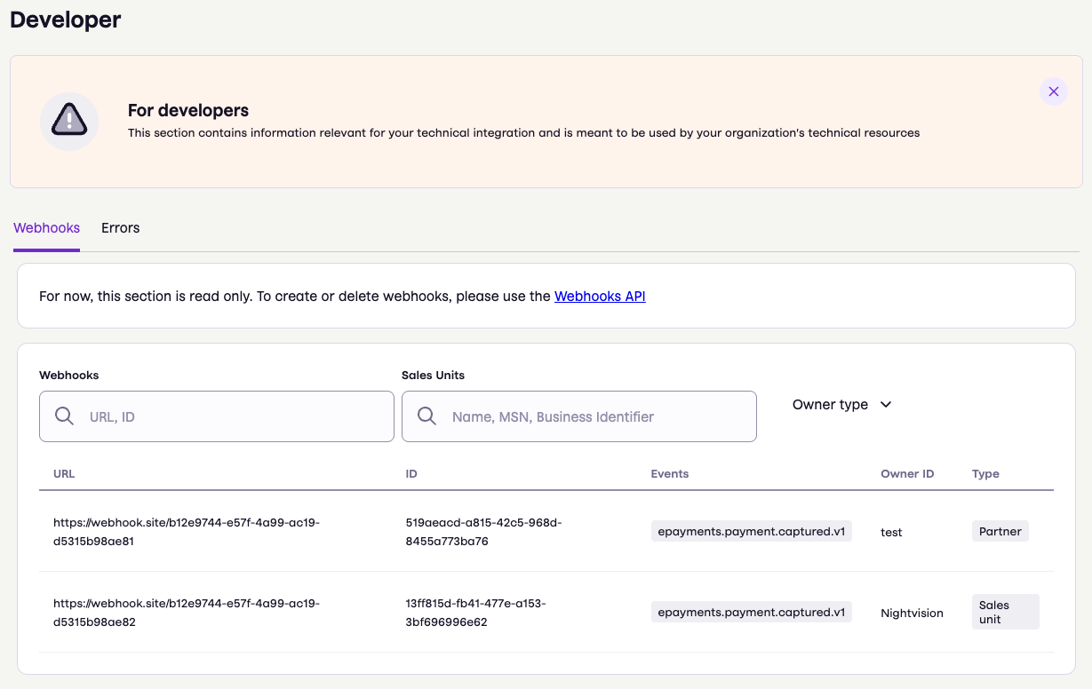Select the Webhooks tab

[46, 228]
